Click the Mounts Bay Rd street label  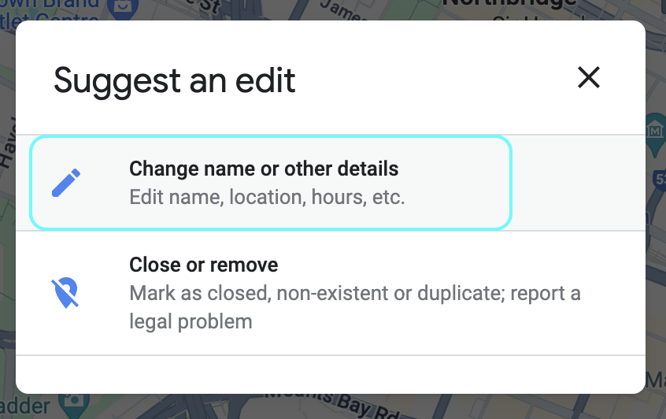tap(331, 402)
